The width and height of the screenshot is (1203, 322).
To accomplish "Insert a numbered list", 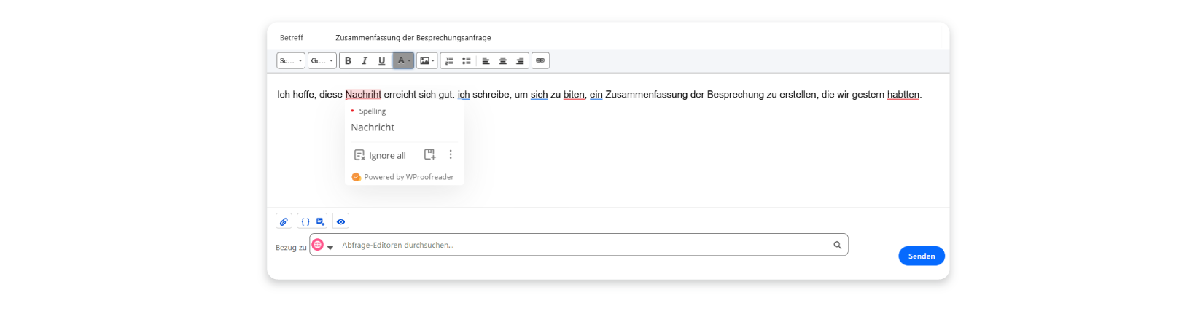I will (x=450, y=61).
